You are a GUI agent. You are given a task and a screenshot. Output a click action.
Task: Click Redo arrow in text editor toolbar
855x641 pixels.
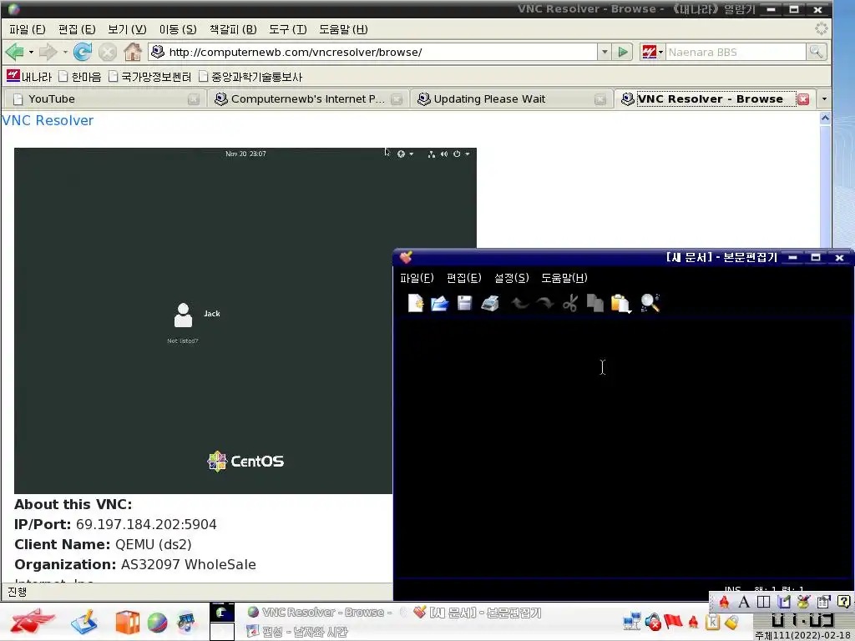pyautogui.click(x=544, y=303)
